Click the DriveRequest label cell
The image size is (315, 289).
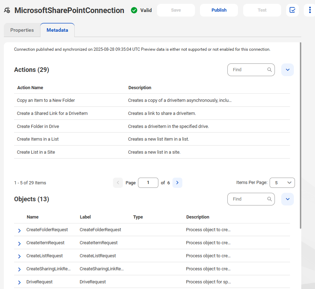coord(93,282)
